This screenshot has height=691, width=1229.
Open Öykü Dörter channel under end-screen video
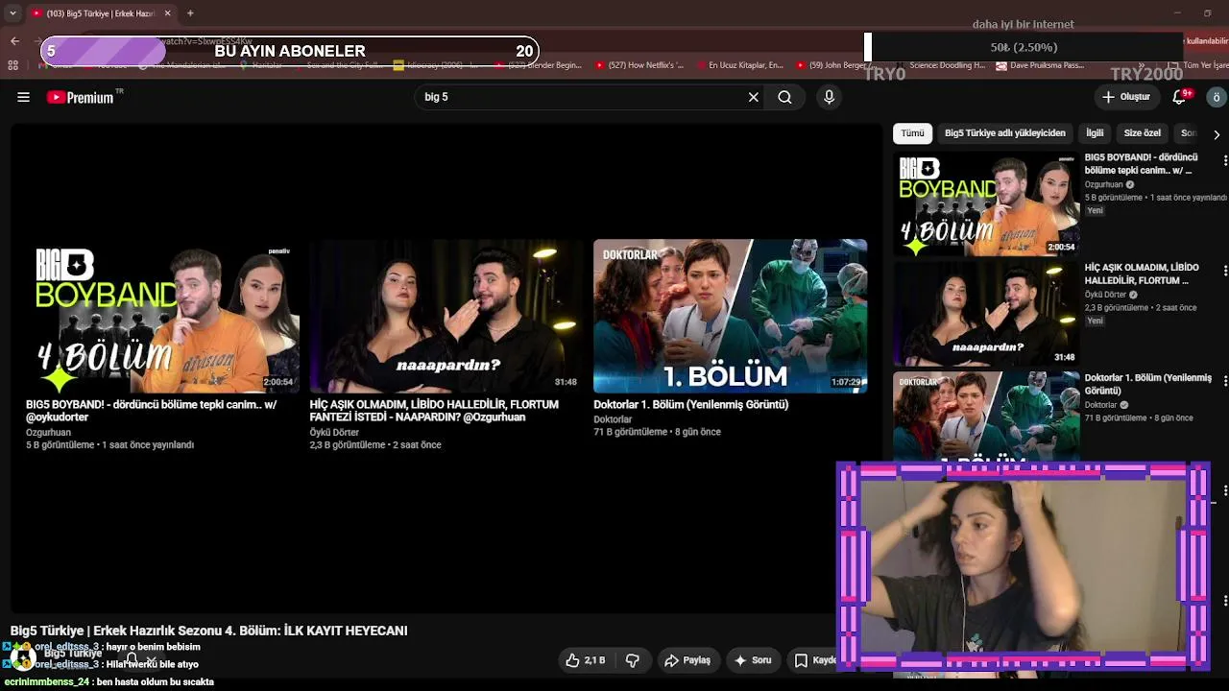[334, 433]
